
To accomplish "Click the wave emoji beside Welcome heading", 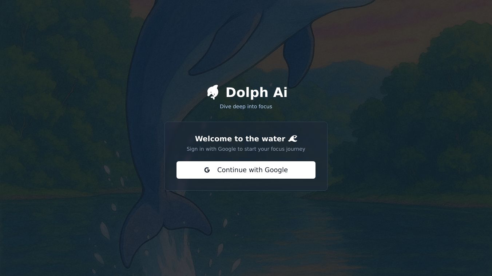I will [x=293, y=139].
